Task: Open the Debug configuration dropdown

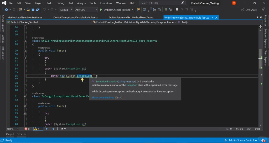Action: (x=66, y=10)
